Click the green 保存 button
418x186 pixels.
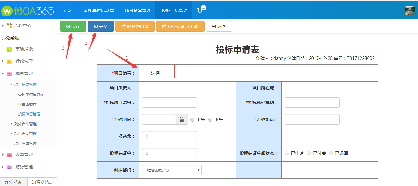[73, 26]
